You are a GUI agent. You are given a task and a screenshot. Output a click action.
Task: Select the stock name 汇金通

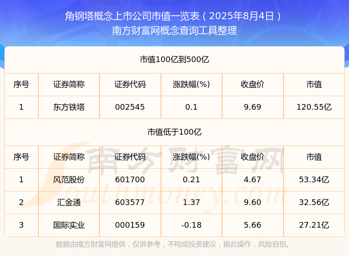[x=69, y=202]
